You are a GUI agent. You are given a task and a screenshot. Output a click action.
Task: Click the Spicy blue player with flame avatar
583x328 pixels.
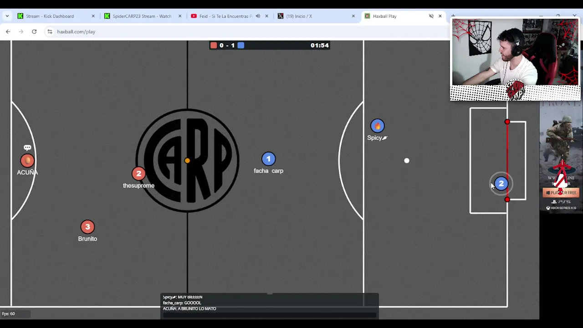click(377, 126)
